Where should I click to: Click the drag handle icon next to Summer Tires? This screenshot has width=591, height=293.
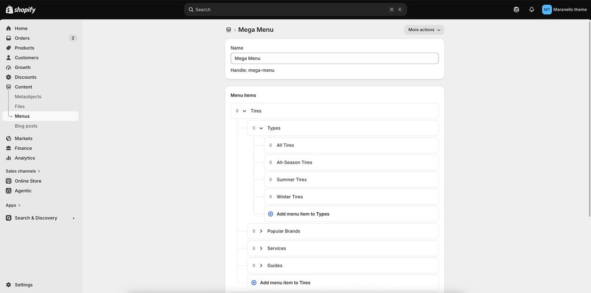point(270,180)
